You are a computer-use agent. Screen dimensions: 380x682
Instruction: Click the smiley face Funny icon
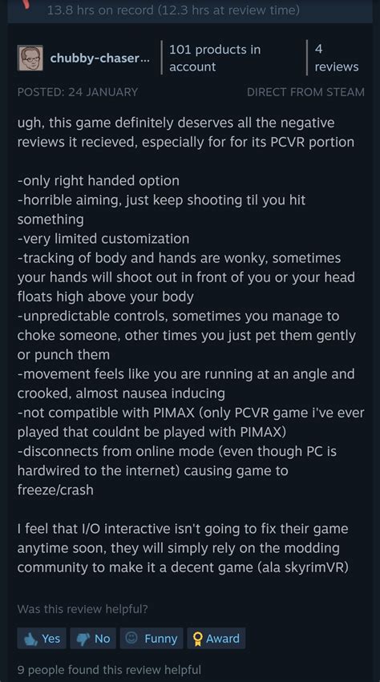pyautogui.click(x=131, y=638)
